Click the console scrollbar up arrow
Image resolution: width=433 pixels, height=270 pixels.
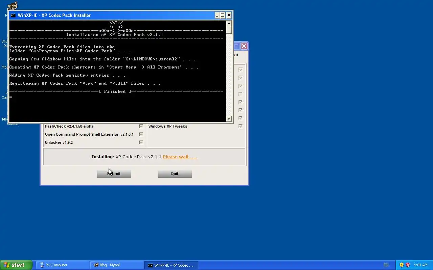pos(229,23)
